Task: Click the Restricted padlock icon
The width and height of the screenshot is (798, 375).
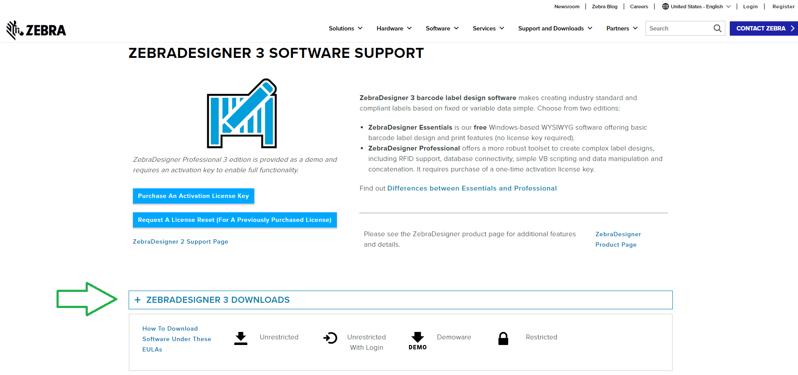Action: (503, 338)
